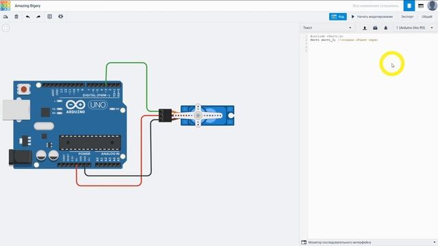Viewport: 438px width, 246px height.
Task: Open the code edit mode dropdown
Action: [x=327, y=28]
